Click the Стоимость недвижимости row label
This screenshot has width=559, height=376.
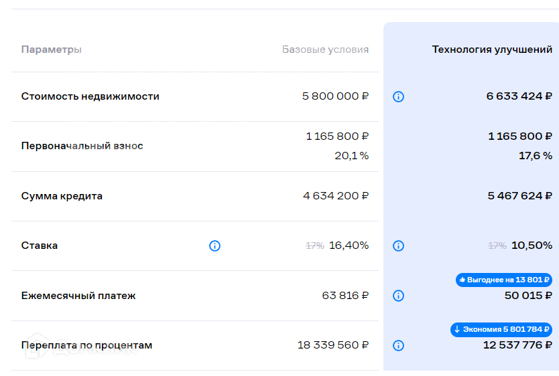click(x=90, y=96)
